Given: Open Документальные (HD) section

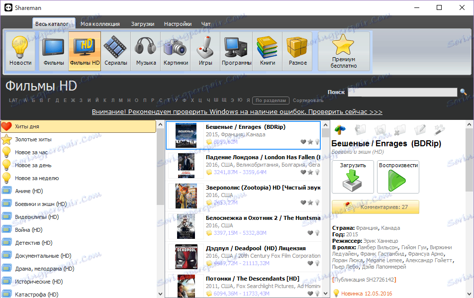Looking at the screenshot, I should [x=78, y=256].
